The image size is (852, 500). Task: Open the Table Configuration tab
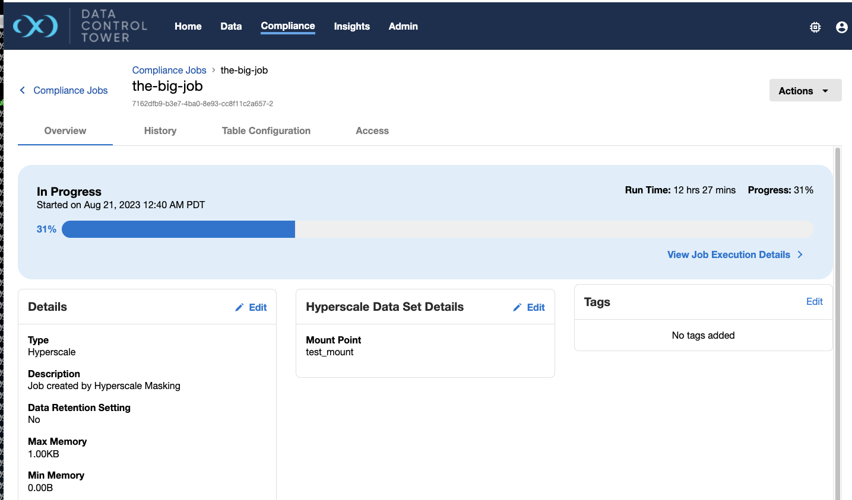tap(266, 130)
